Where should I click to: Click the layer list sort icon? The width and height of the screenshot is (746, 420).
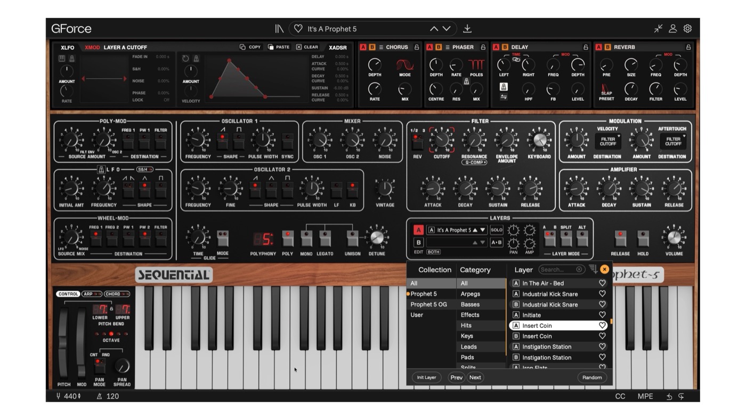(x=593, y=269)
